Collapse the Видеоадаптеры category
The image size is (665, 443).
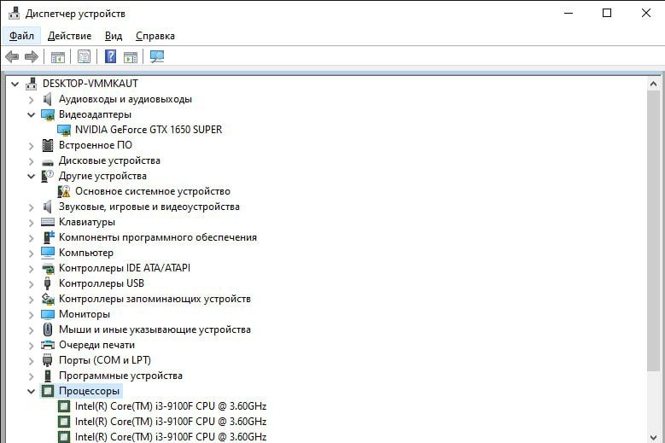31,115
